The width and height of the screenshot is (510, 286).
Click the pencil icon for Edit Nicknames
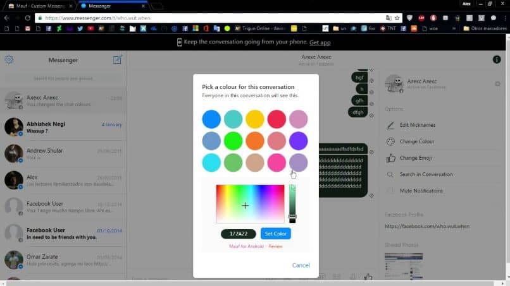click(x=390, y=125)
